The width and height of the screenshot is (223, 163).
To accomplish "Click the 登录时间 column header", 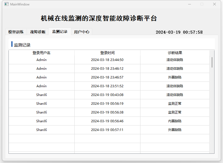I will click(x=107, y=53).
